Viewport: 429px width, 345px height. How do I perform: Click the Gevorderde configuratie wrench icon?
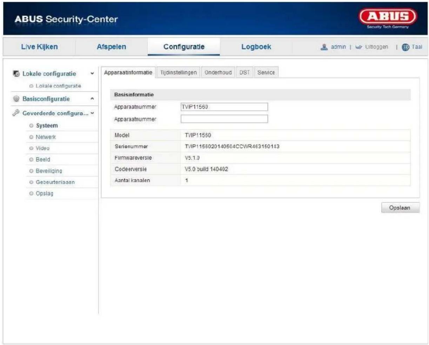[16, 113]
